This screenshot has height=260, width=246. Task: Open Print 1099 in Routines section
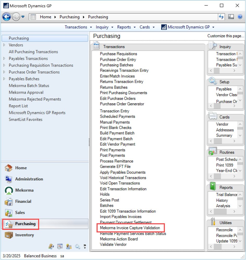224,165
